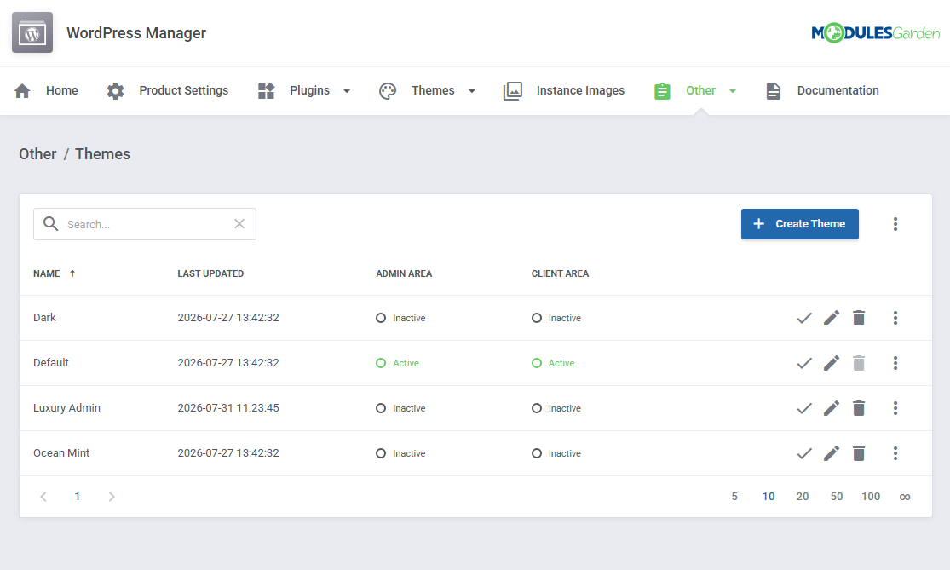Click the Other breadcrumb
The height and width of the screenshot is (570, 950).
37,154
